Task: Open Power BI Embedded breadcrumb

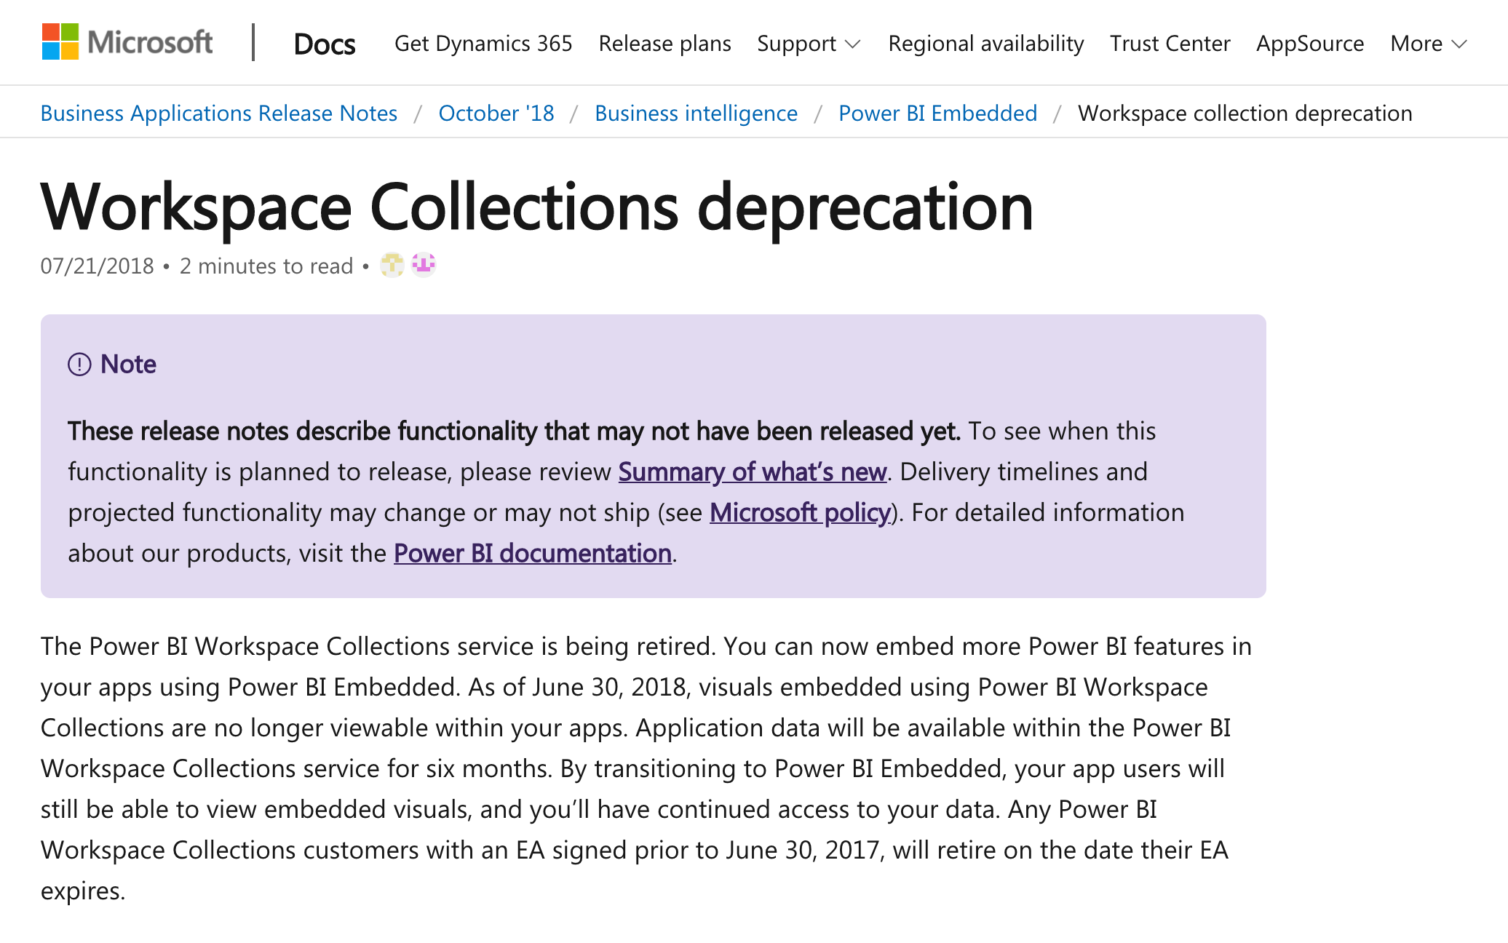Action: coord(937,113)
